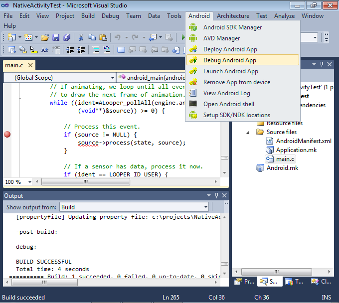Choose Setup SDK/NDK locations

pyautogui.click(x=243, y=115)
